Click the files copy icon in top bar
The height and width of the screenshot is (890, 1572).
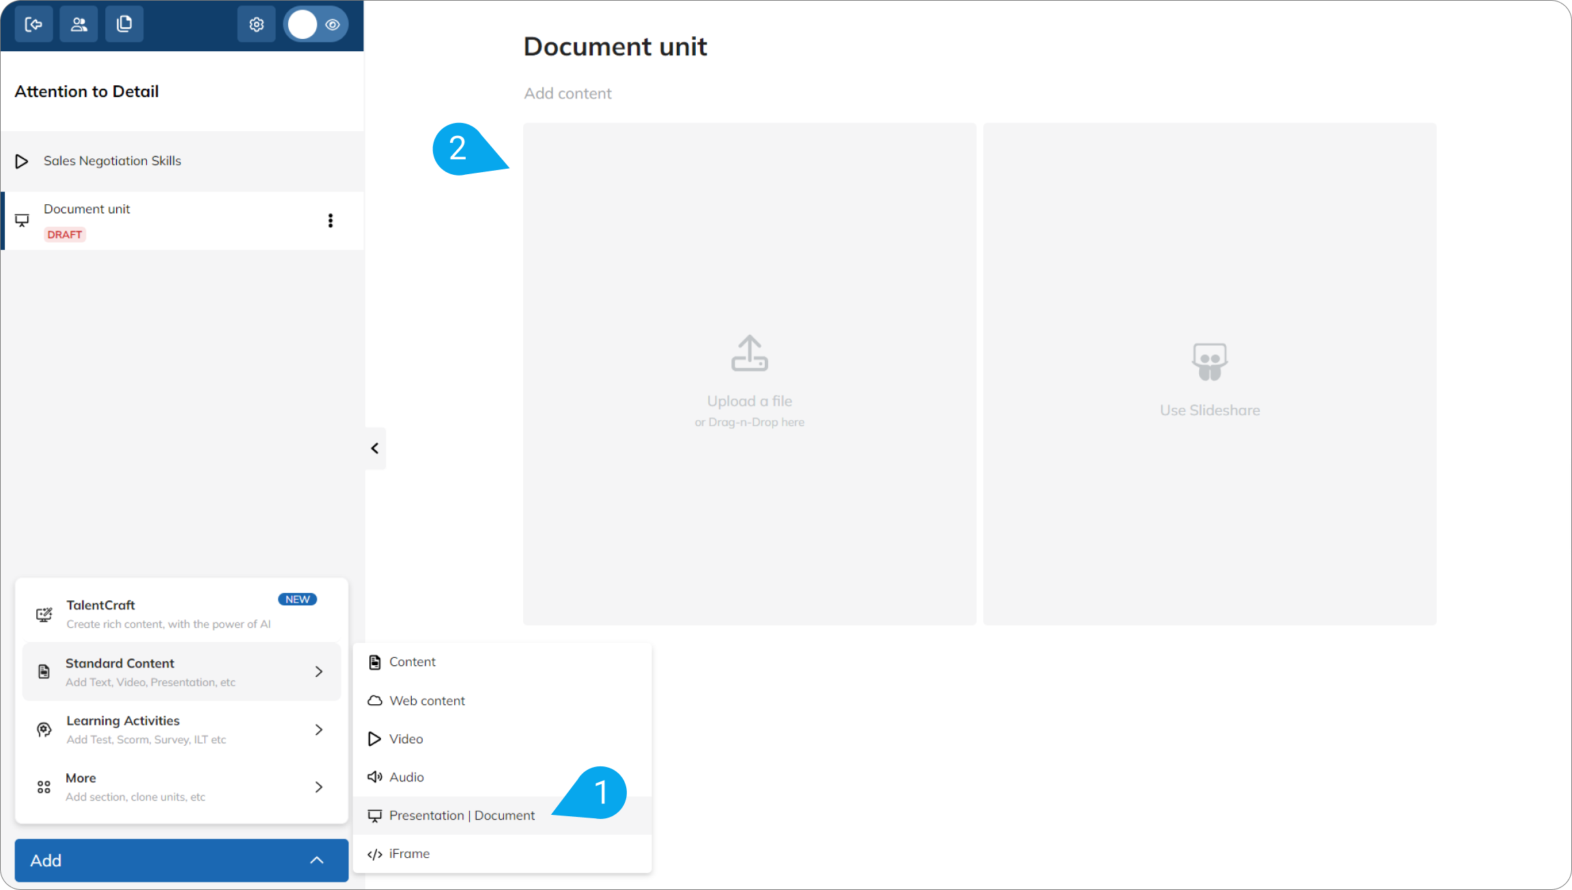(124, 25)
